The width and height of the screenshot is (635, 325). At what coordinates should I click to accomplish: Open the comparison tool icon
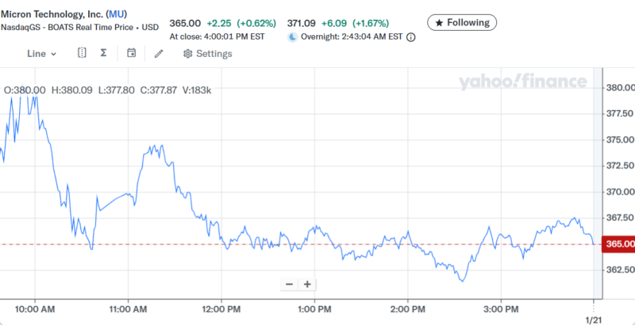click(x=82, y=53)
